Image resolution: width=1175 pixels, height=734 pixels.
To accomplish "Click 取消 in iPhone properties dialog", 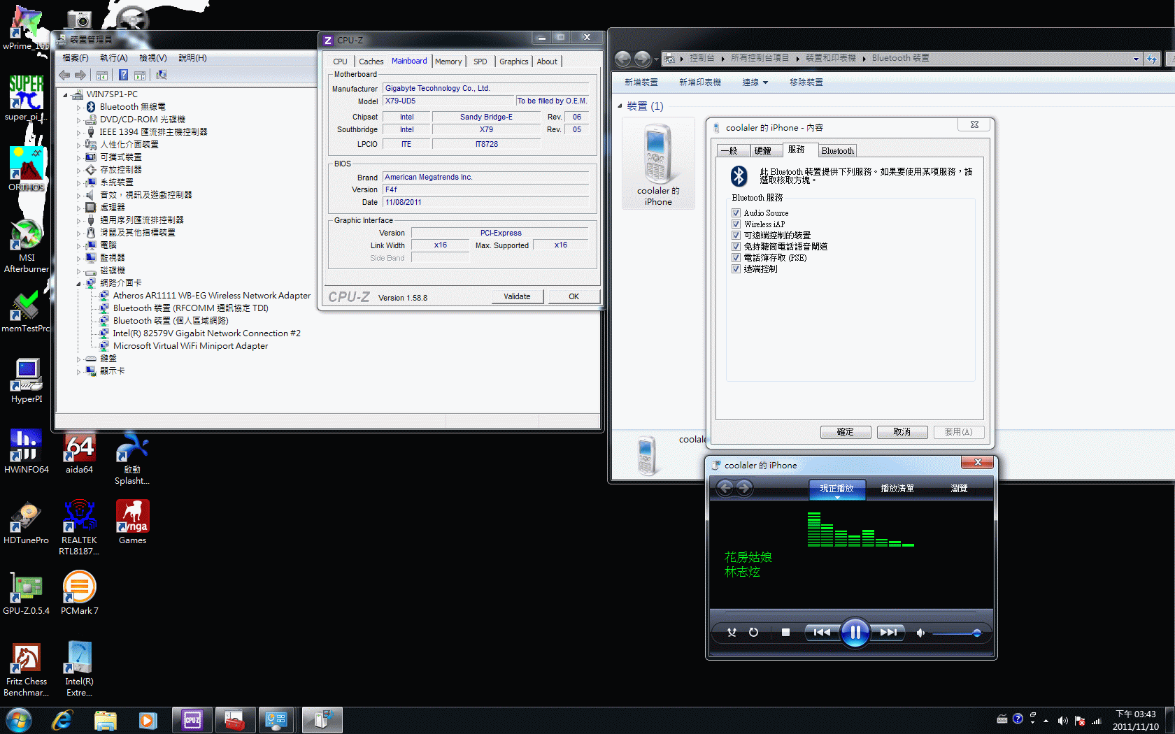I will click(902, 432).
